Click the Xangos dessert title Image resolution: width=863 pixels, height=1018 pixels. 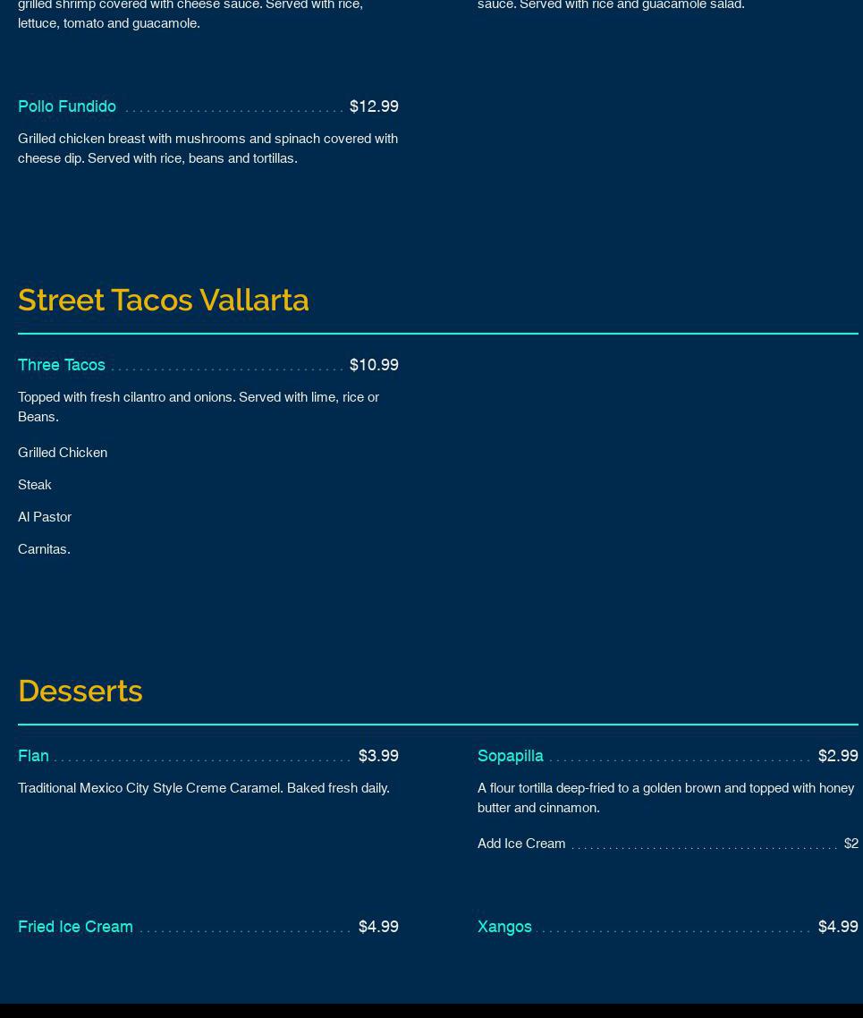coord(504,927)
